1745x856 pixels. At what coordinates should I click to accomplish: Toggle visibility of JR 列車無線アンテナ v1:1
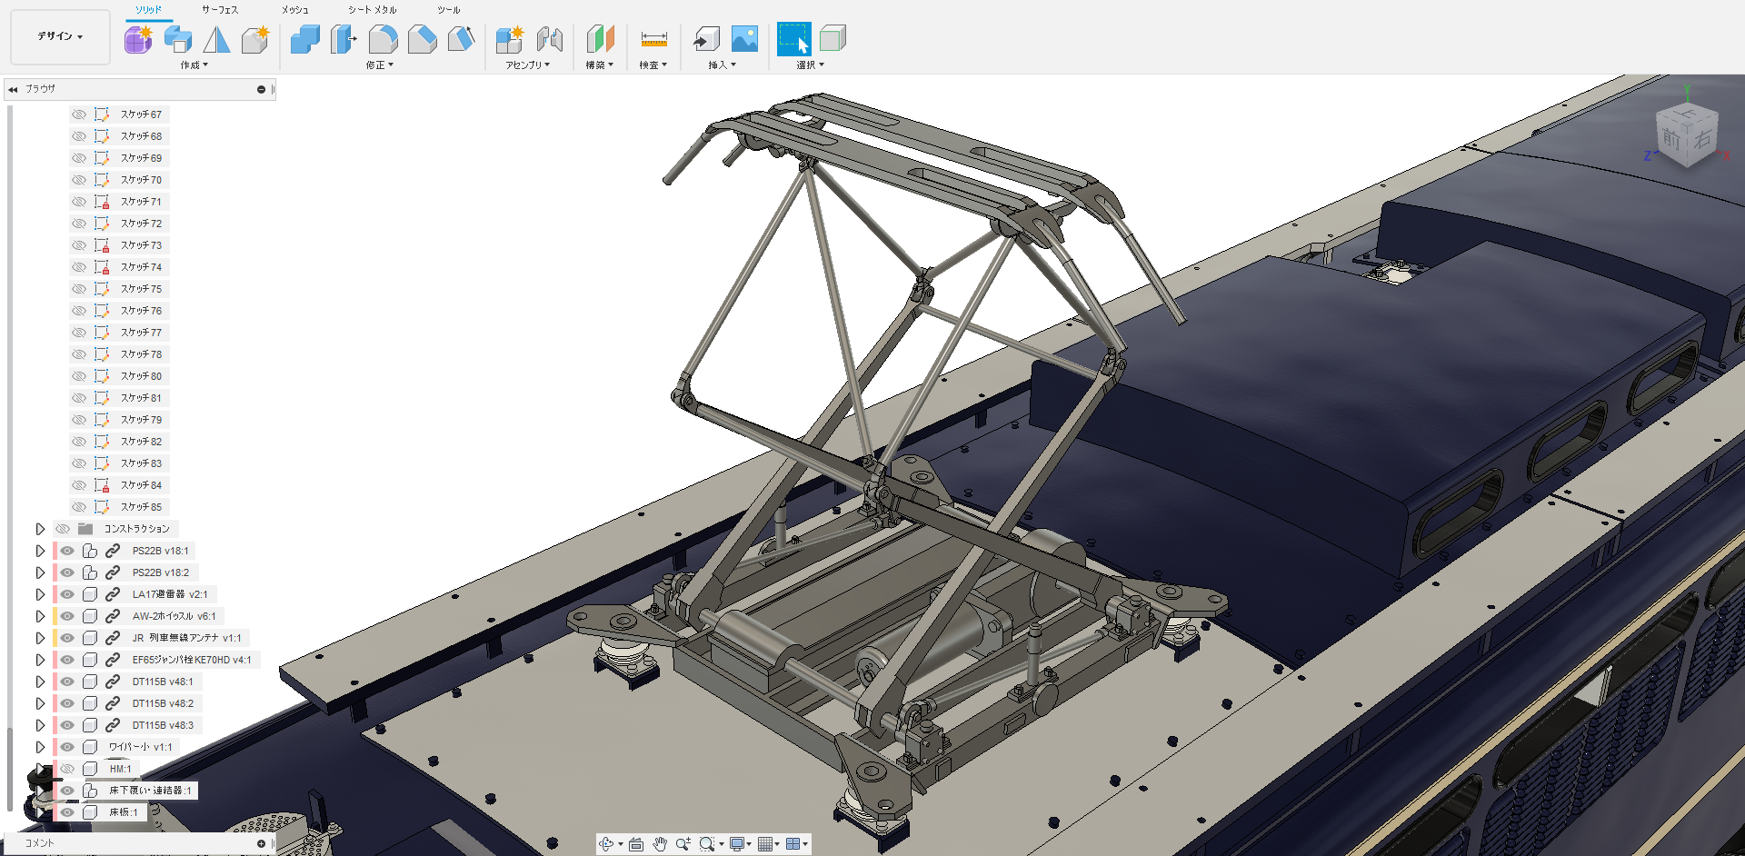coord(67,638)
